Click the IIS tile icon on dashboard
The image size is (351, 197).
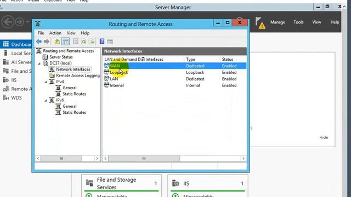pyautogui.click(x=175, y=183)
